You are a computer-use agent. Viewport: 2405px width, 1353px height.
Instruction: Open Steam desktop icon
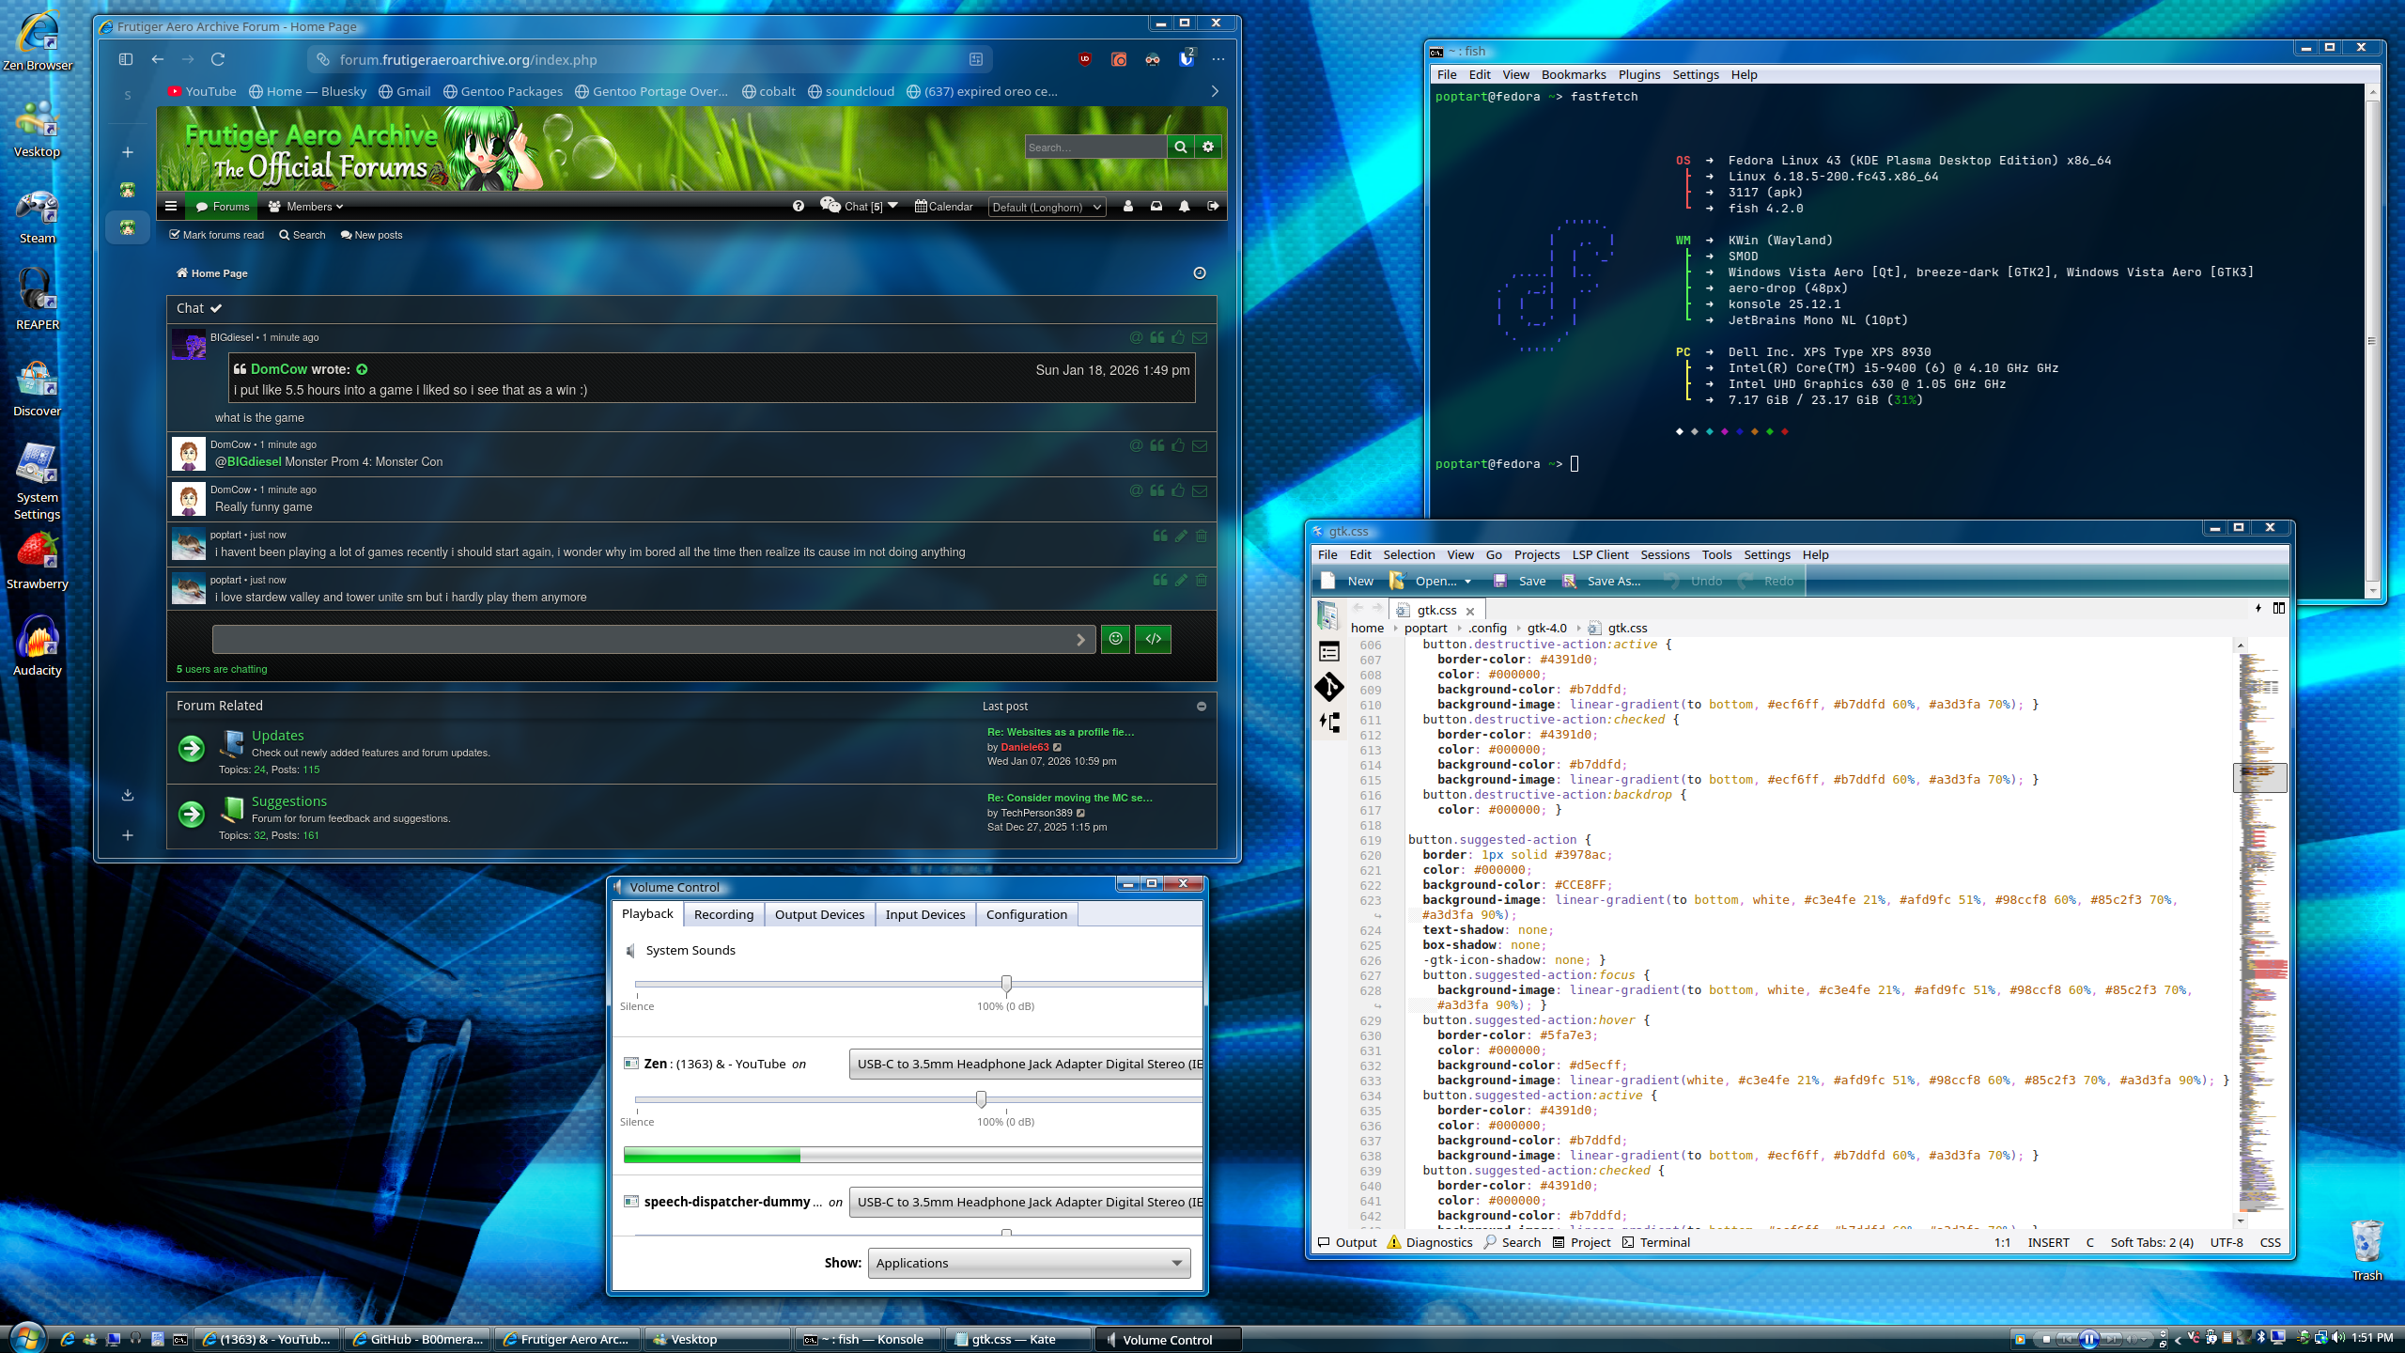[38, 216]
